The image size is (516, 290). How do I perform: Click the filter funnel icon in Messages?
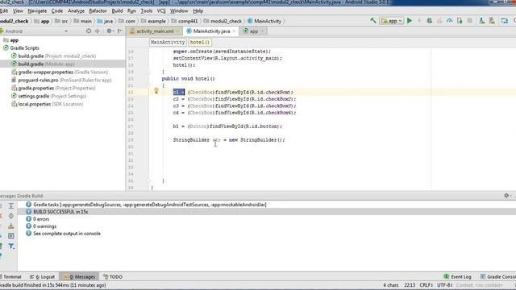pyautogui.click(x=10, y=246)
